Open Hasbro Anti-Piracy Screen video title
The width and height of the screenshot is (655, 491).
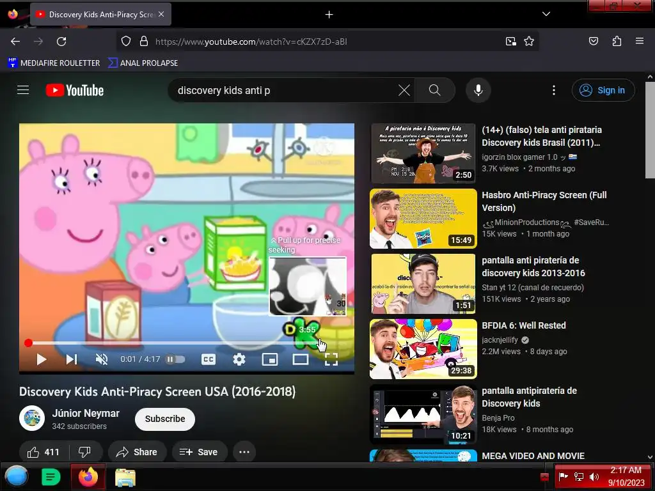coord(544,201)
